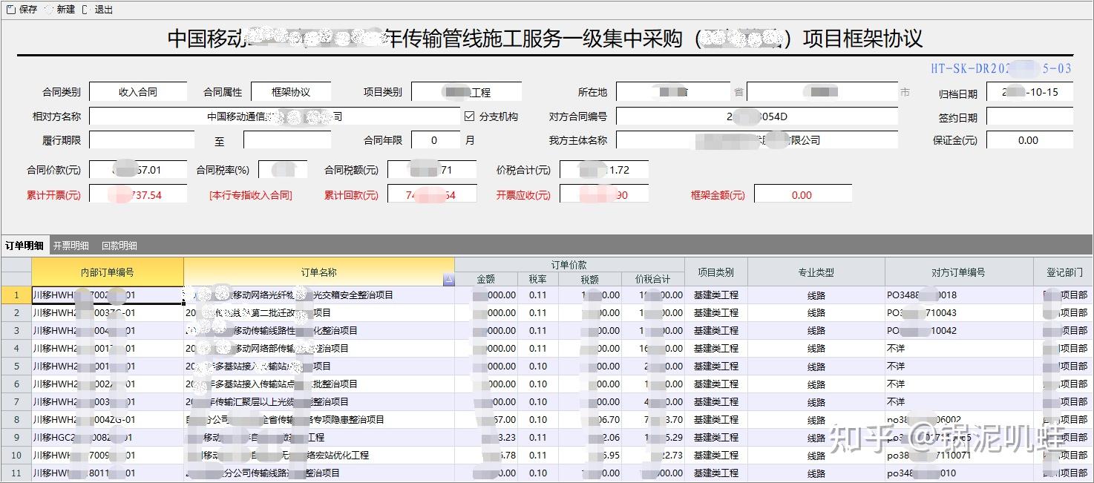Click the city field before 市 label
This screenshot has height=483, width=1094.
point(822,92)
